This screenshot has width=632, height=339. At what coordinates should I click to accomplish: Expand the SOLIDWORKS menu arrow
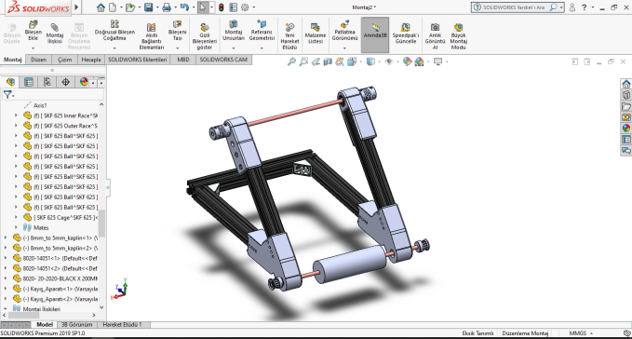[76, 7]
